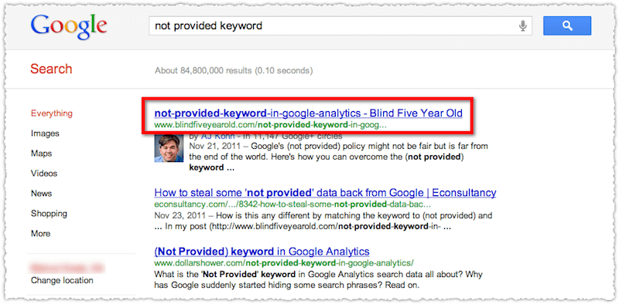Open Blind Five Year Old result title

pyautogui.click(x=308, y=113)
